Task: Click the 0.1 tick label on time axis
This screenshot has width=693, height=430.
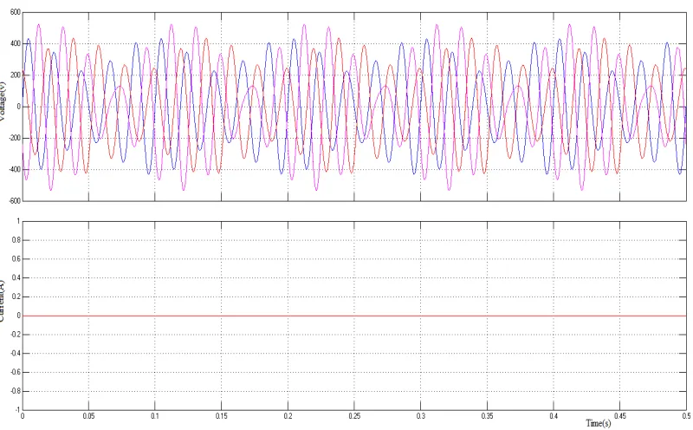Action: pos(155,416)
